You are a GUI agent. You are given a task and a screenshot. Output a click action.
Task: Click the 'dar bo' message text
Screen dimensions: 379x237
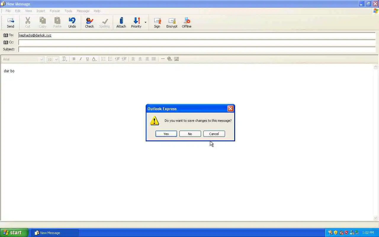[9, 71]
